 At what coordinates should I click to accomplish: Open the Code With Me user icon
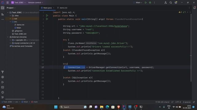coord(166,2)
